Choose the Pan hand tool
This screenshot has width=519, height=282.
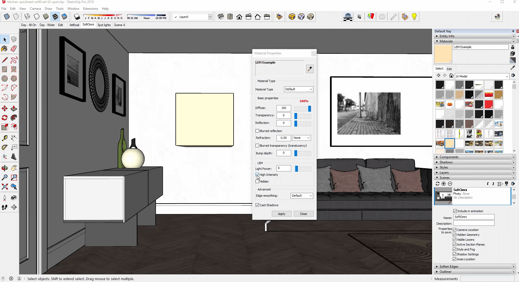pyautogui.click(x=14, y=168)
